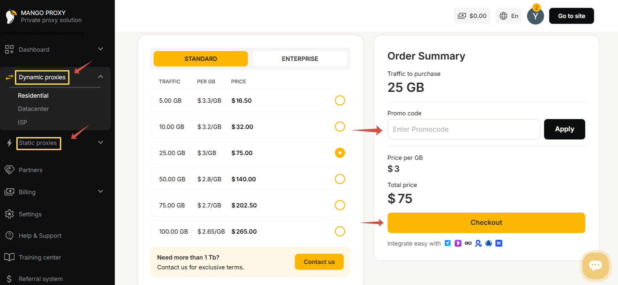Expand the Dashboard menu chevron
This screenshot has width=618, height=285.
pos(100,49)
